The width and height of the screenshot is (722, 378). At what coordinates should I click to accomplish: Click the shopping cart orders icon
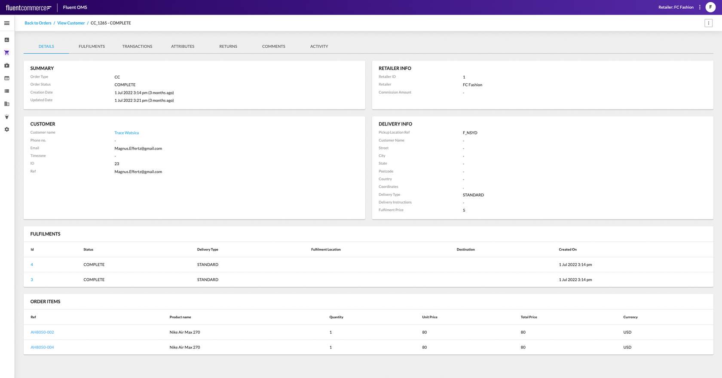click(x=7, y=53)
